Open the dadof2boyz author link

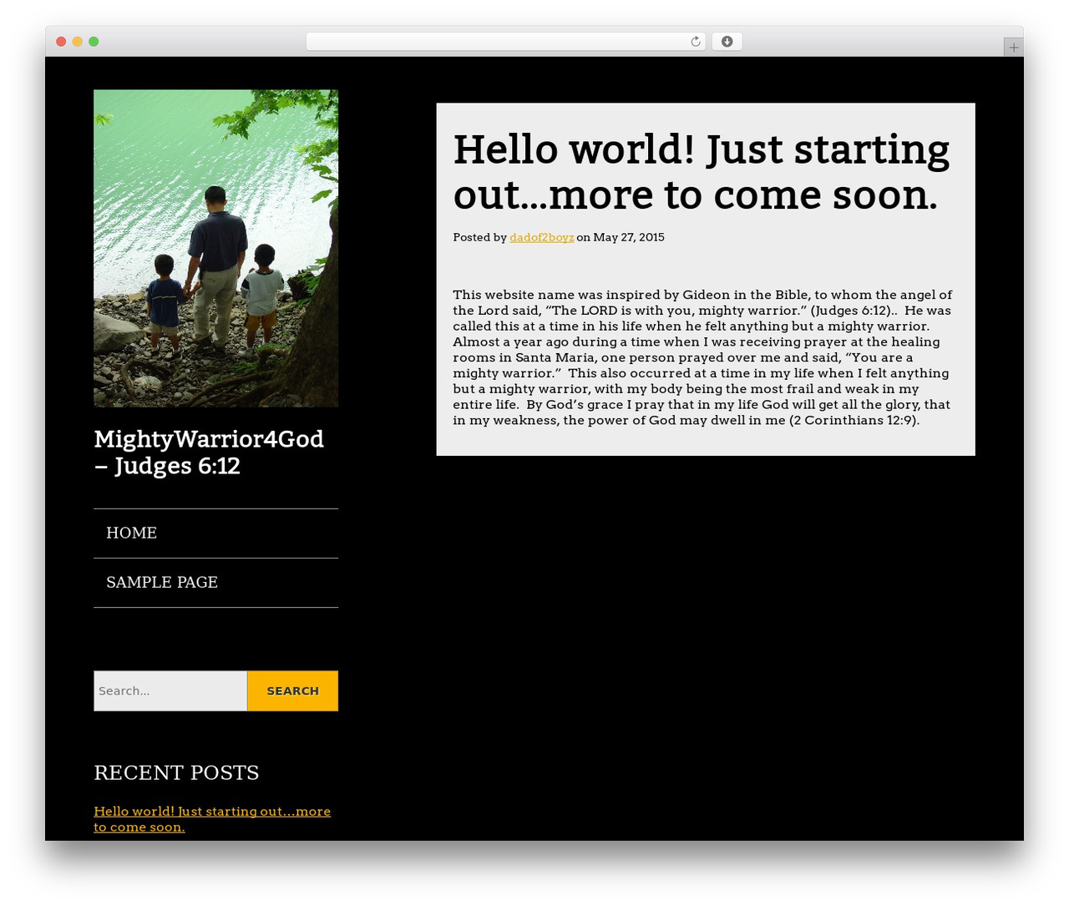point(541,237)
